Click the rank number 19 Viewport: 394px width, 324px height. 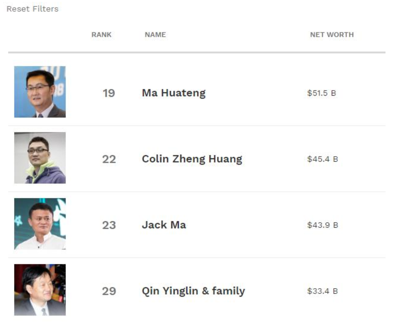point(109,93)
